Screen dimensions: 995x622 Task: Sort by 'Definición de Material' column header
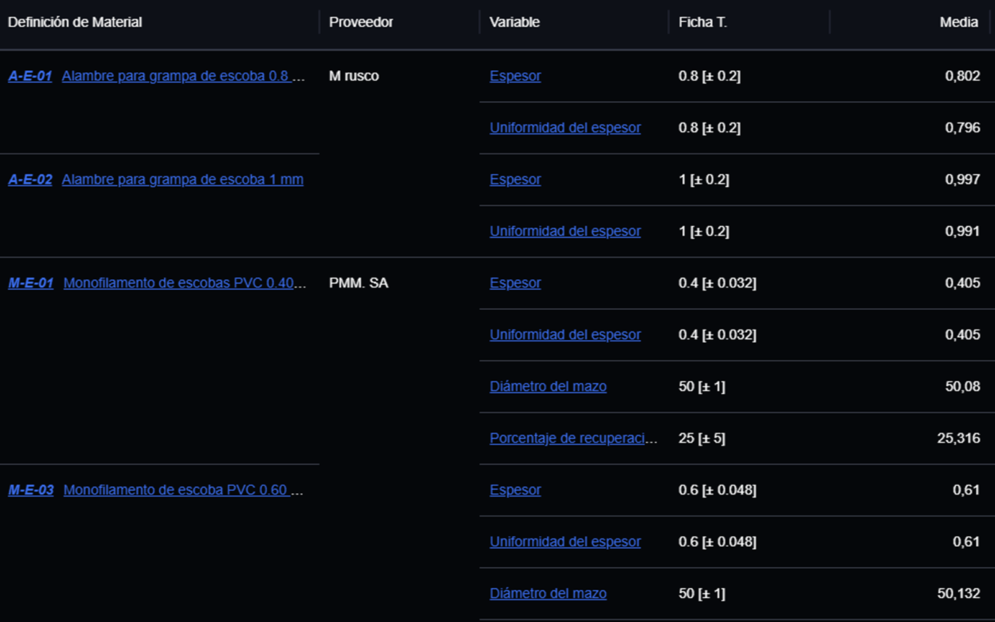click(75, 22)
